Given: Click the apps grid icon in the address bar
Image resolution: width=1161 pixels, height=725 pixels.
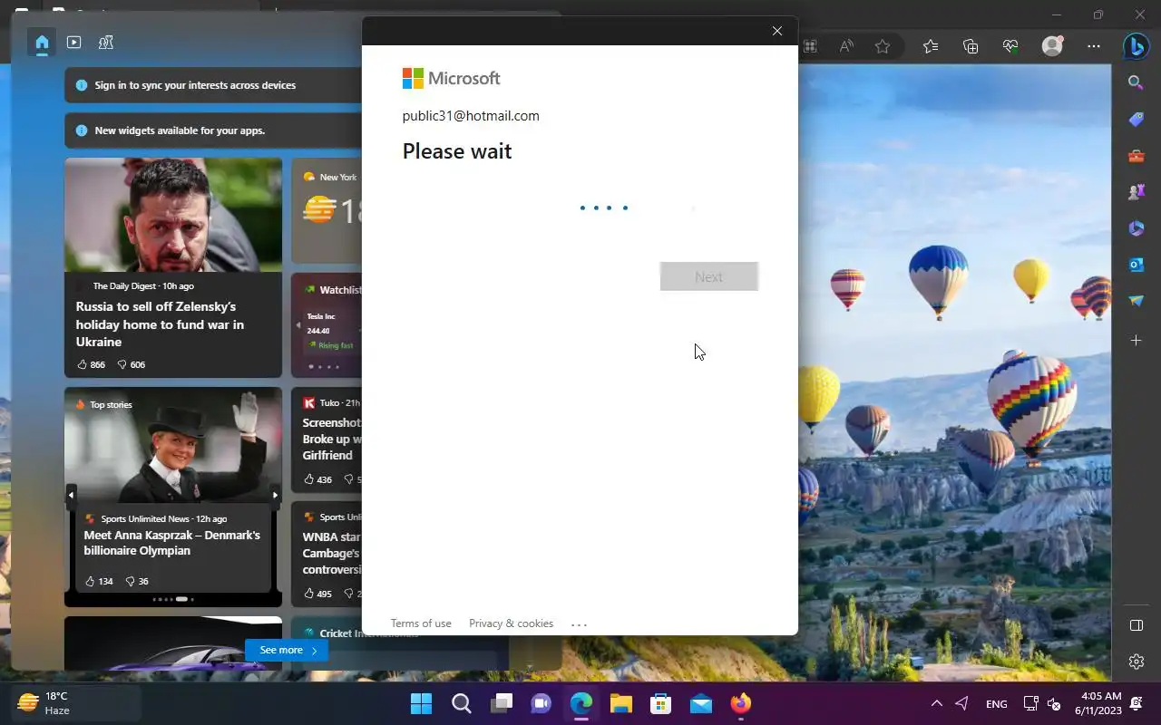Looking at the screenshot, I should pyautogui.click(x=810, y=46).
